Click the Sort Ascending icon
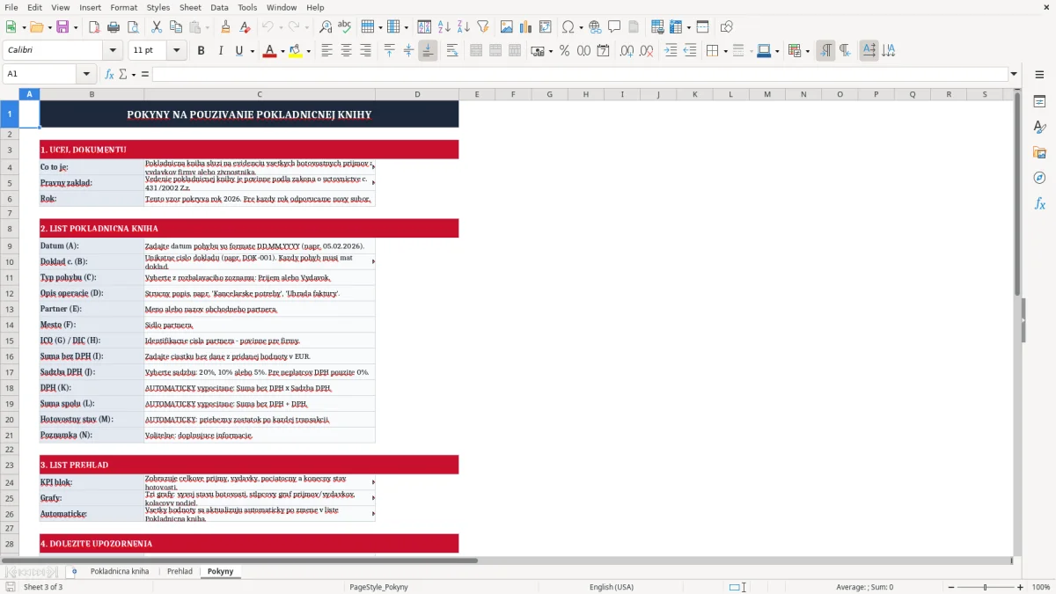Image resolution: width=1056 pixels, height=594 pixels. click(x=444, y=27)
